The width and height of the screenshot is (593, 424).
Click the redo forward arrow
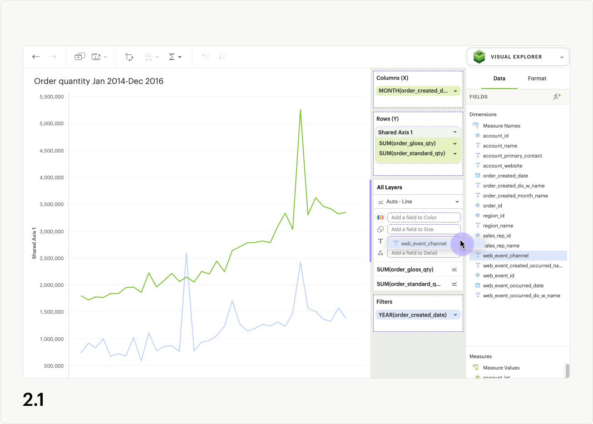pyautogui.click(x=53, y=57)
